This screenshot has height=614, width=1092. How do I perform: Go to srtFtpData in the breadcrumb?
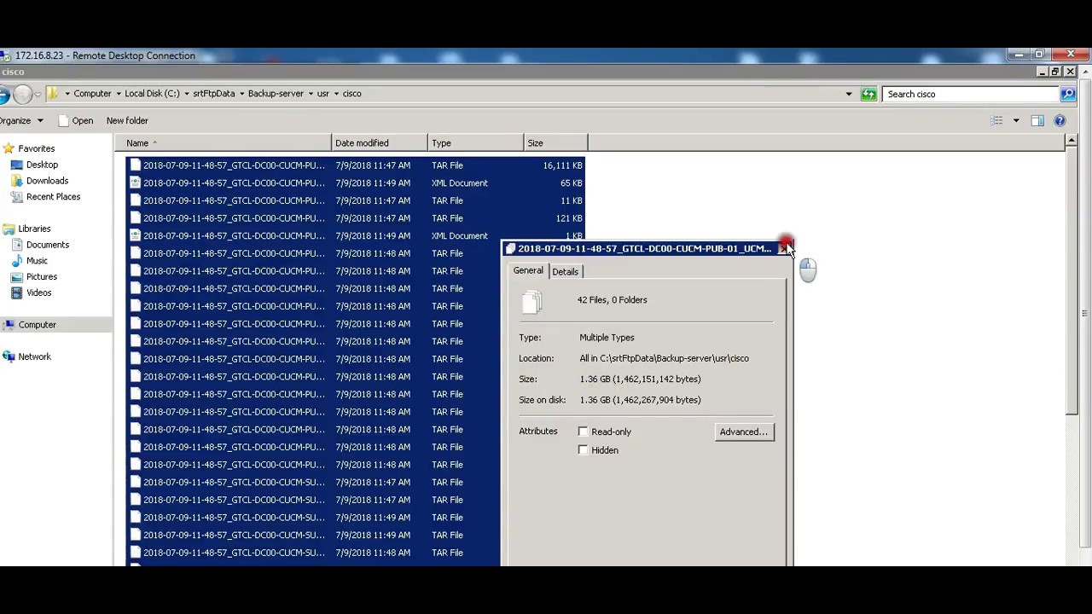[x=214, y=94]
